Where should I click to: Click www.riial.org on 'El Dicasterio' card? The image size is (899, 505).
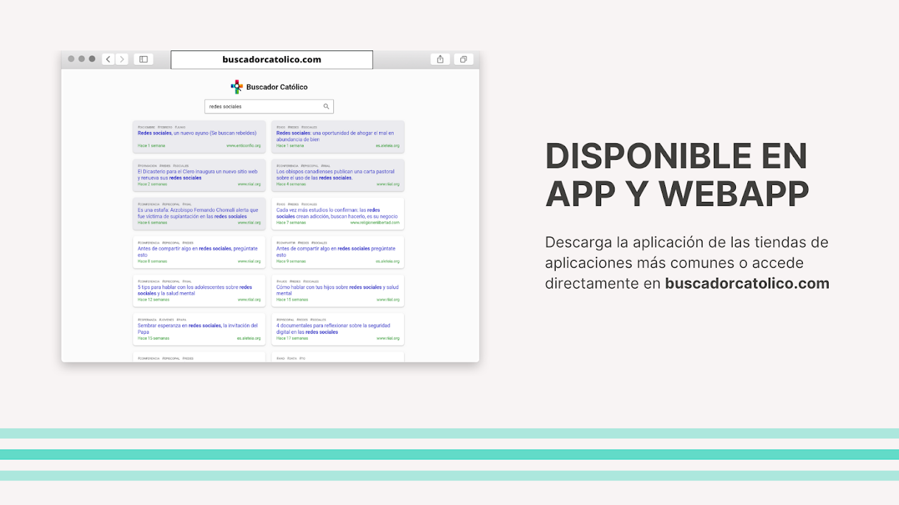pos(249,184)
